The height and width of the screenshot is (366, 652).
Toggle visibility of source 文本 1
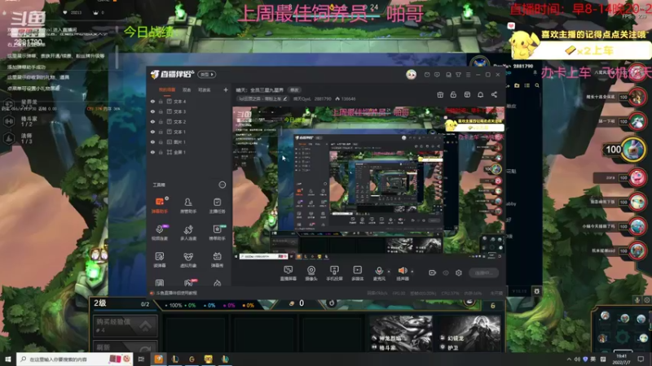152,132
